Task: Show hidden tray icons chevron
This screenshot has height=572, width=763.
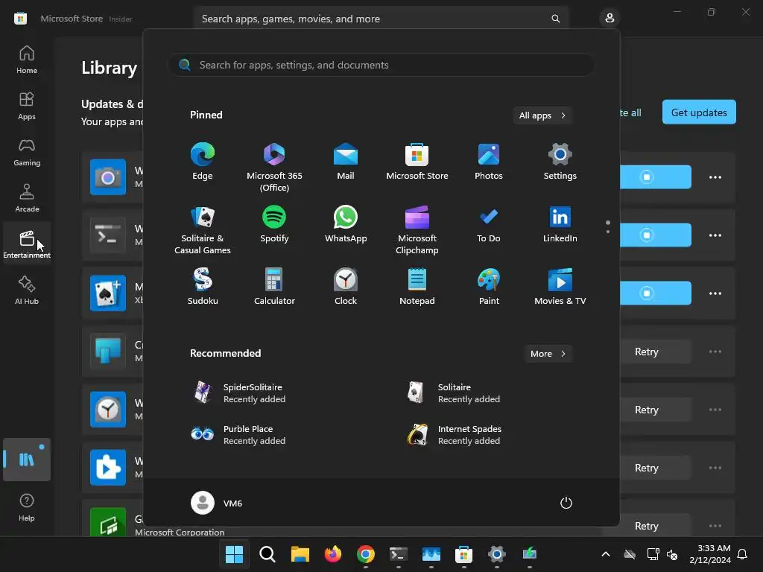Action: click(605, 554)
